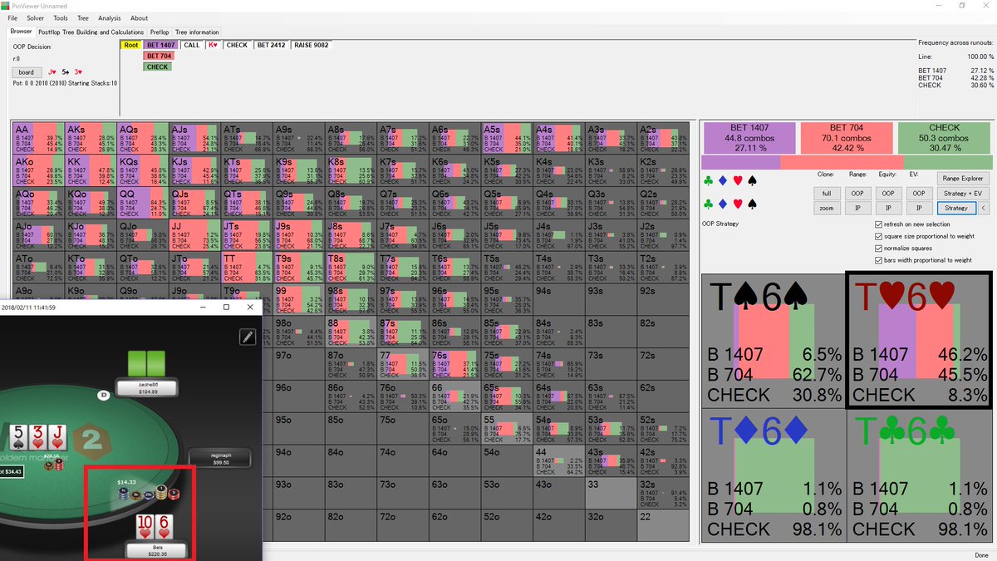The height and width of the screenshot is (561, 997).
Task: Select the T6s cell in hand matrix
Action: 454,266
